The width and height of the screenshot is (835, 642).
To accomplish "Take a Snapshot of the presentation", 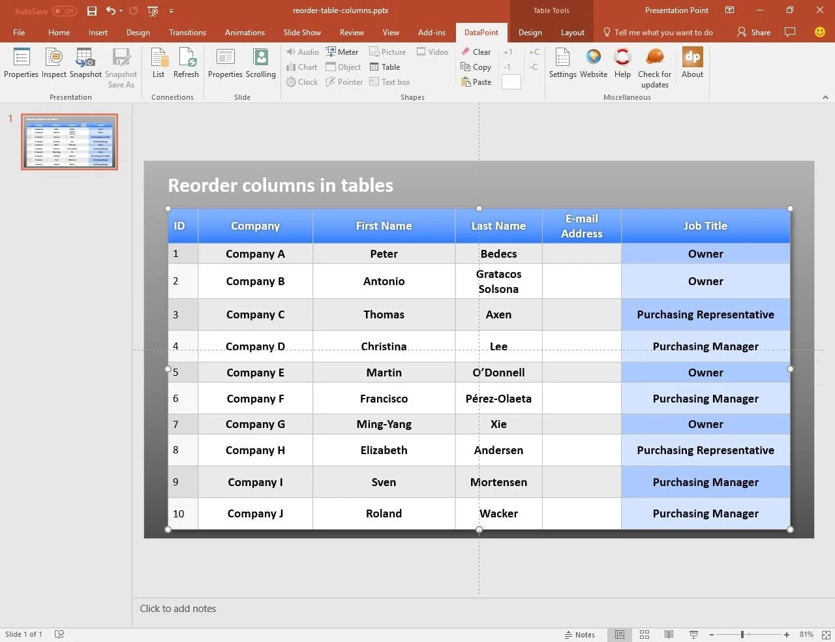I will click(85, 63).
